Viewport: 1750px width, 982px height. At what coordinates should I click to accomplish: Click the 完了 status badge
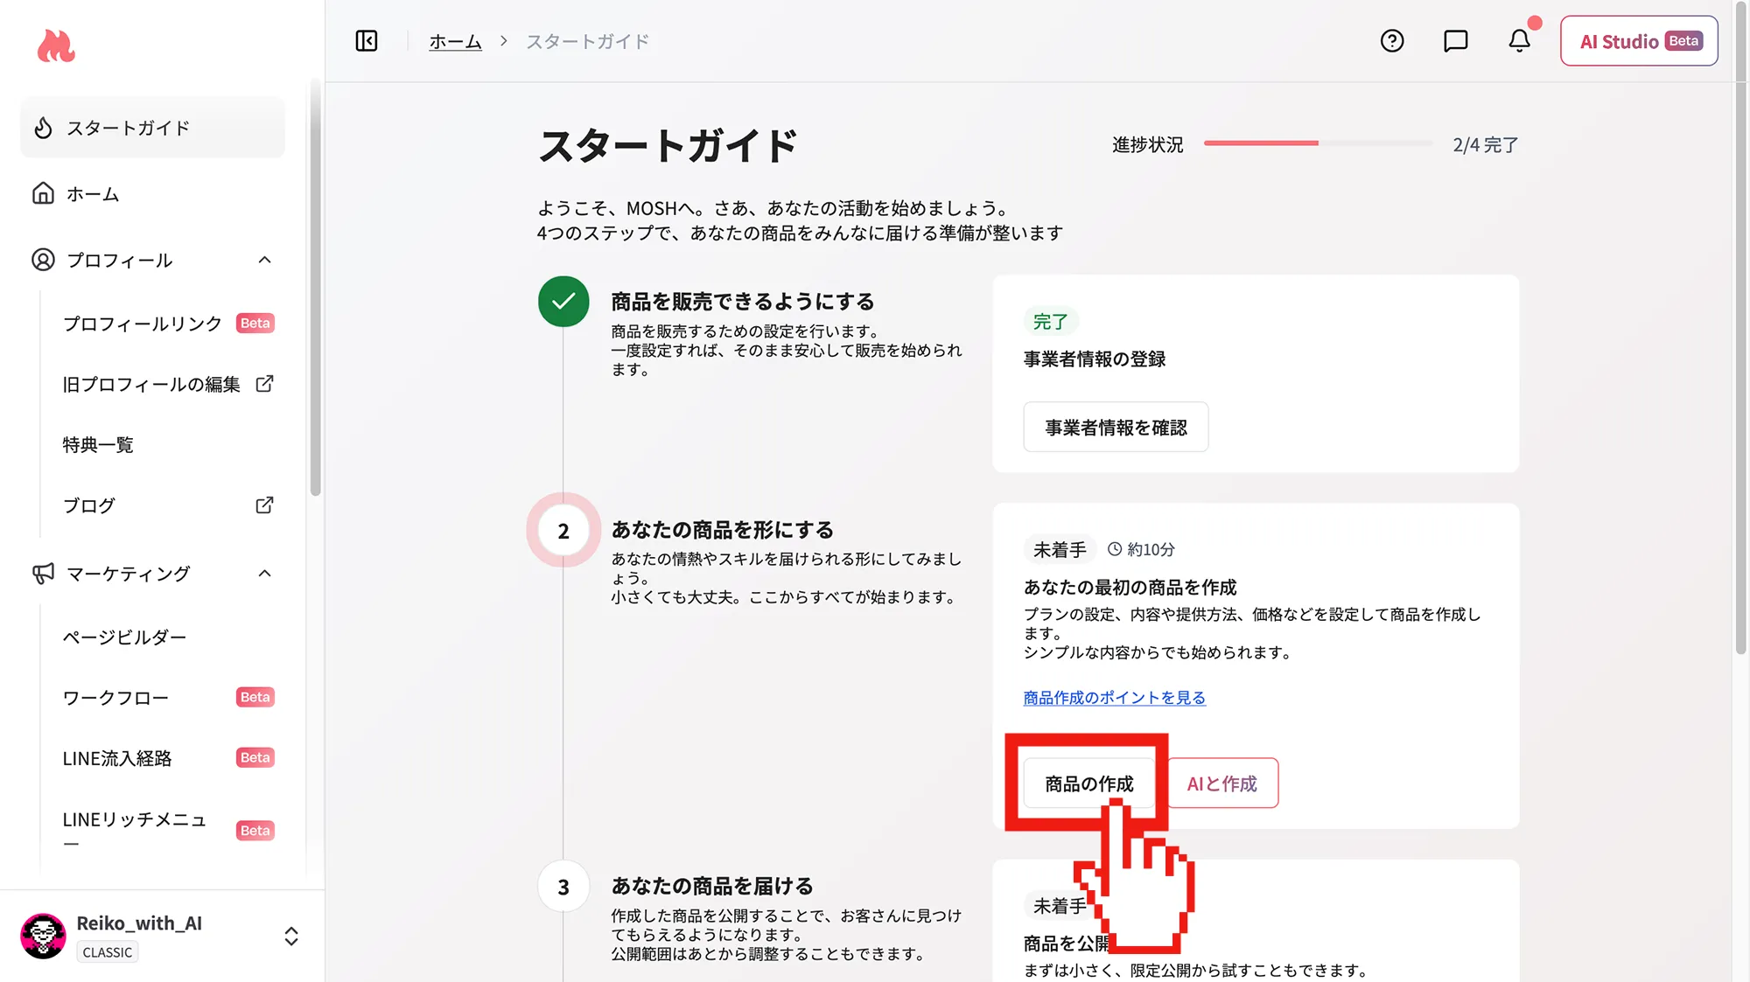tap(1050, 322)
